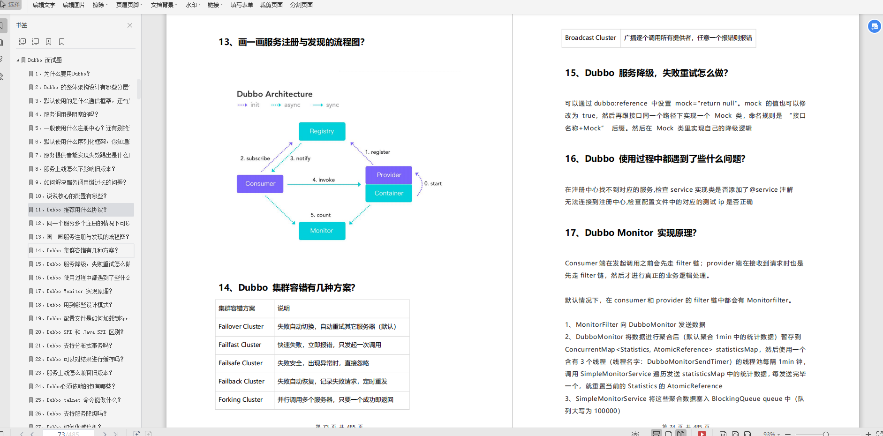Viewport: 883px width, 436px height.
Task: Toggle eye protection mode icon
Action: pos(635,434)
